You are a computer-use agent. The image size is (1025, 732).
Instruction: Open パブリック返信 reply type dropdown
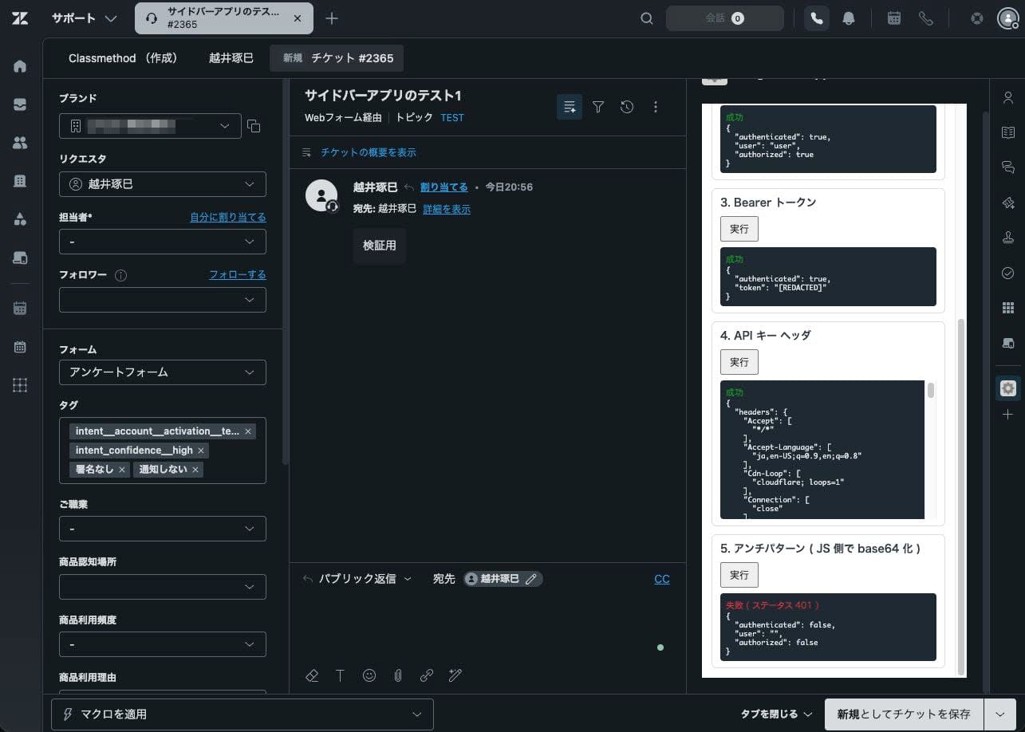[357, 579]
